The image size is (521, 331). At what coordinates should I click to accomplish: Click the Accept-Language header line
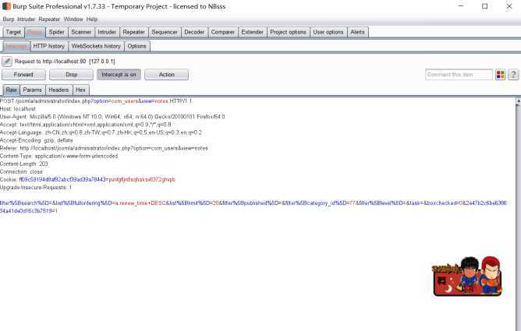pyautogui.click(x=101, y=132)
